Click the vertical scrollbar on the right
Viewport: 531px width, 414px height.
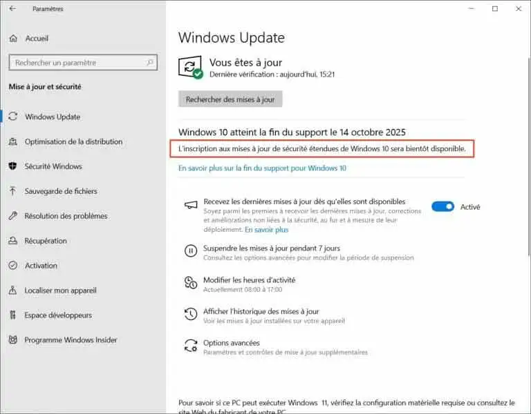click(x=529, y=155)
